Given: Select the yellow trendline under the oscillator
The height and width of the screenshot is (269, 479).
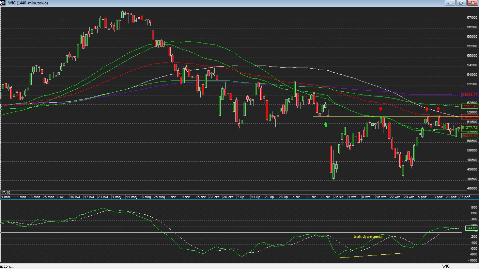Looking at the screenshot, I should 370,255.
